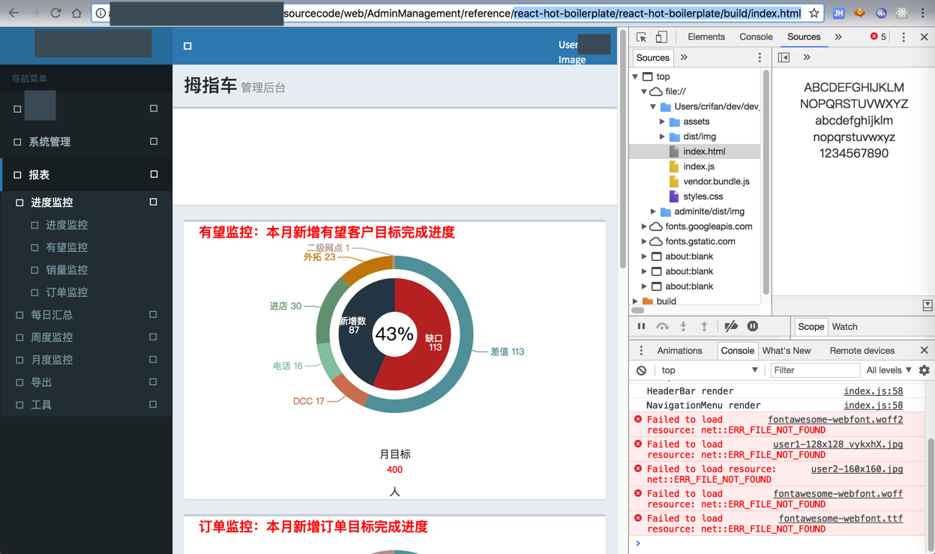
Task: Click the console Filter input field
Action: tap(815, 370)
